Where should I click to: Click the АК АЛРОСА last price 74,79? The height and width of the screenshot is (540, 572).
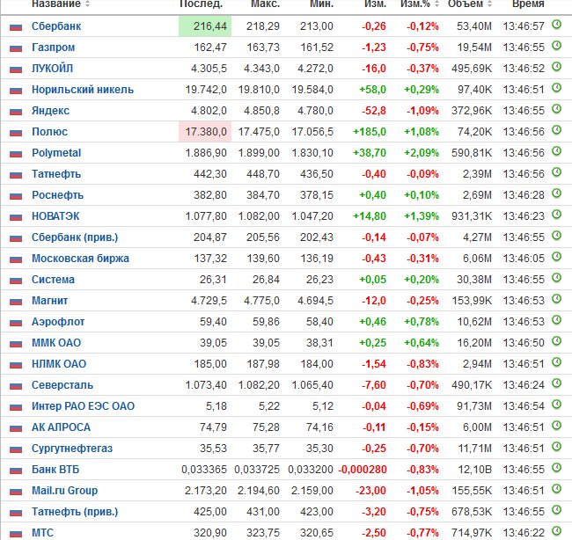(x=213, y=427)
